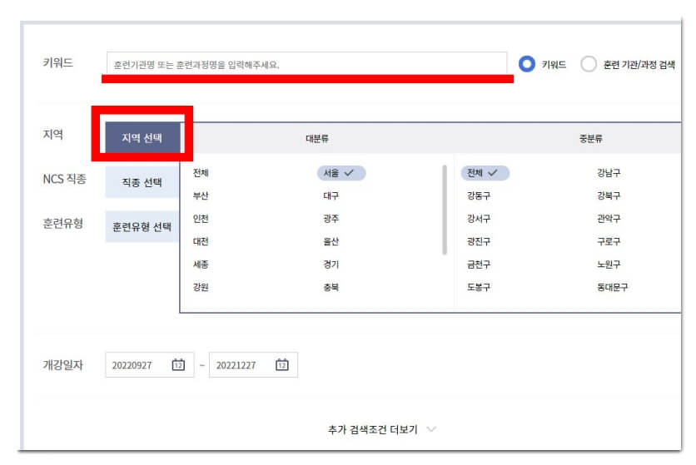Click the end date field 20221227

(x=253, y=364)
